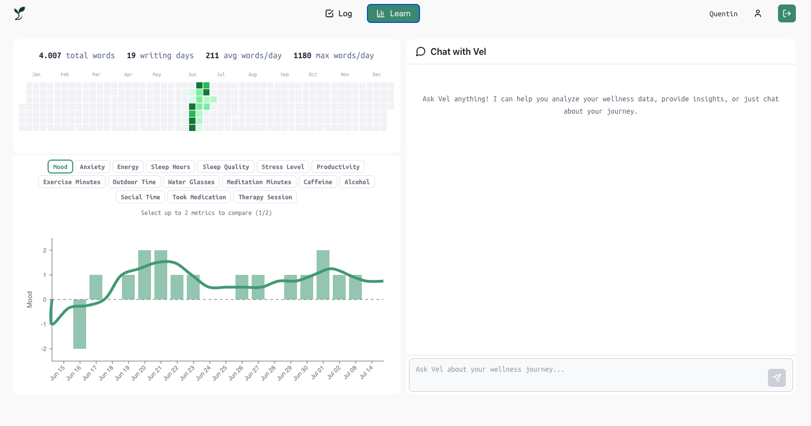Toggle the Mood metric
Image resolution: width=811 pixels, height=426 pixels.
click(x=60, y=167)
